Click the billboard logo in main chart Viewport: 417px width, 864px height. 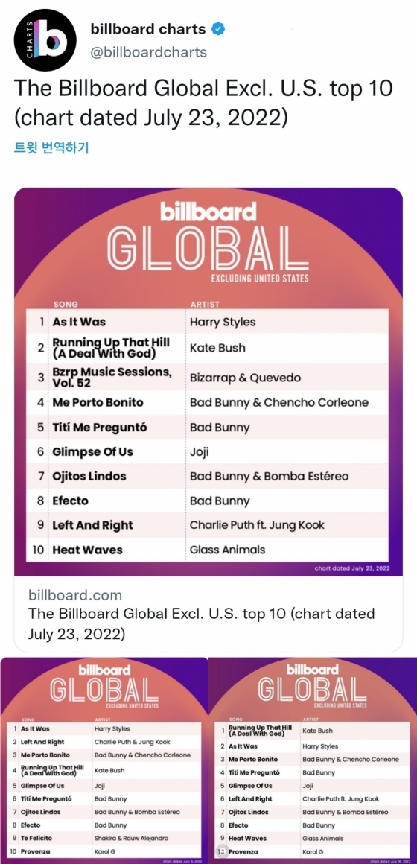(x=208, y=212)
